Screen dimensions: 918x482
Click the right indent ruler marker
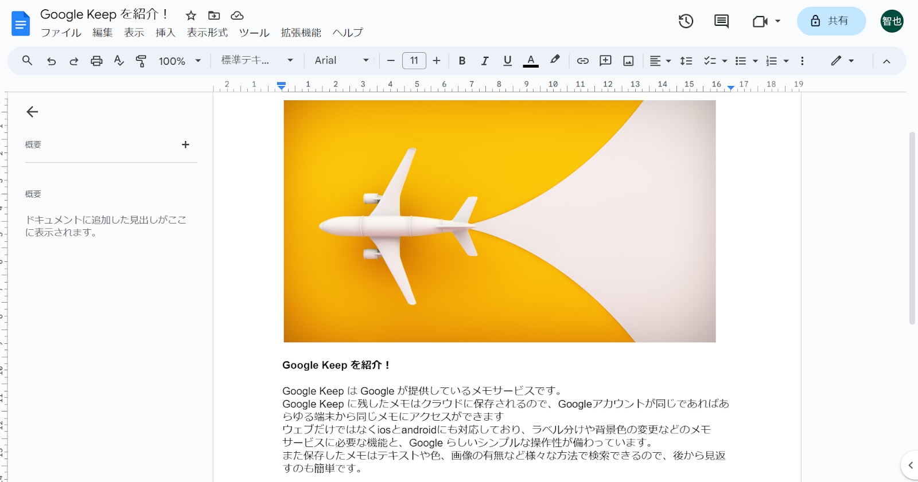point(730,87)
